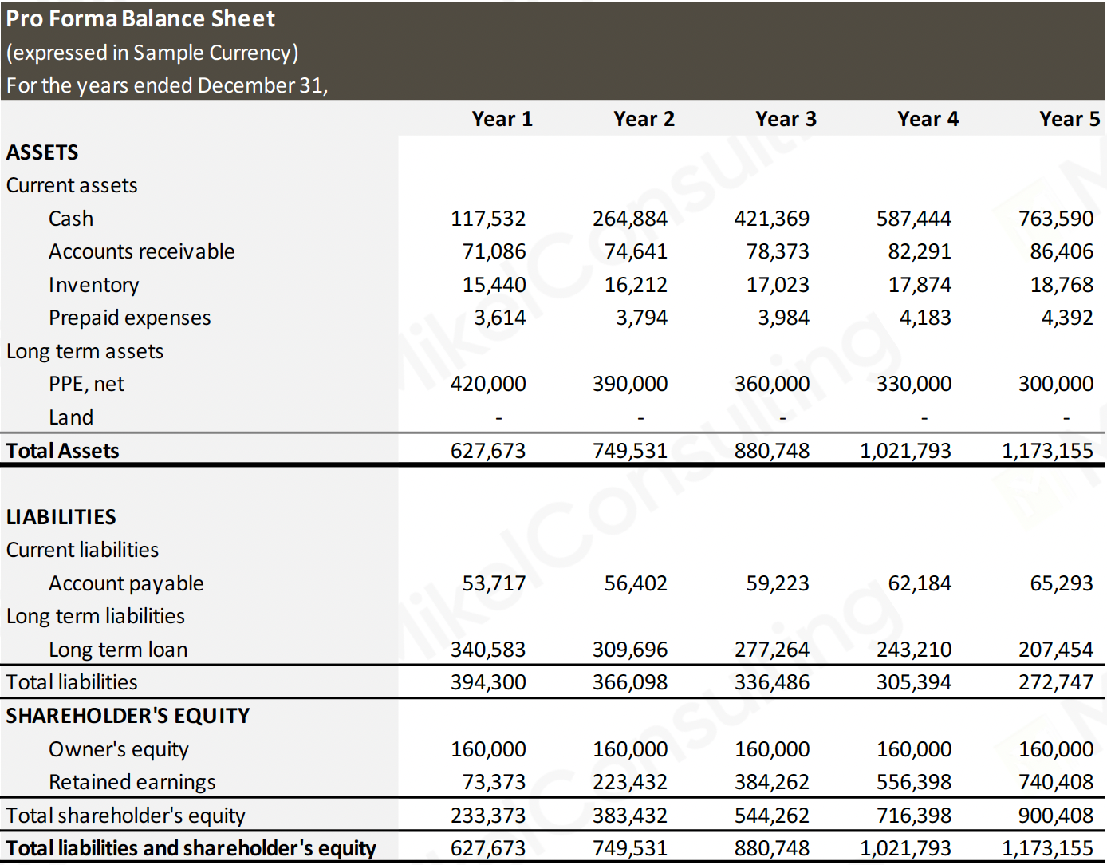
Task: Select Total shareholder's equity value 900,408
Action: click(x=1056, y=816)
